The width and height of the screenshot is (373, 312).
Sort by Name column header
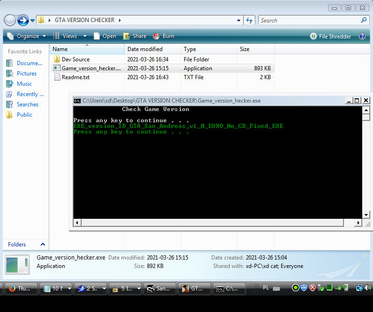pos(87,49)
